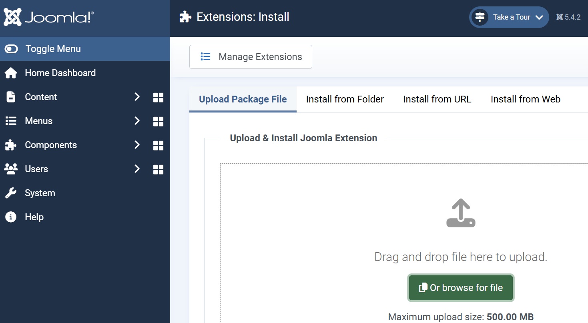Click the Joomla version 5.4.2 indicator
Screen dimensions: 588x323
[x=568, y=17]
